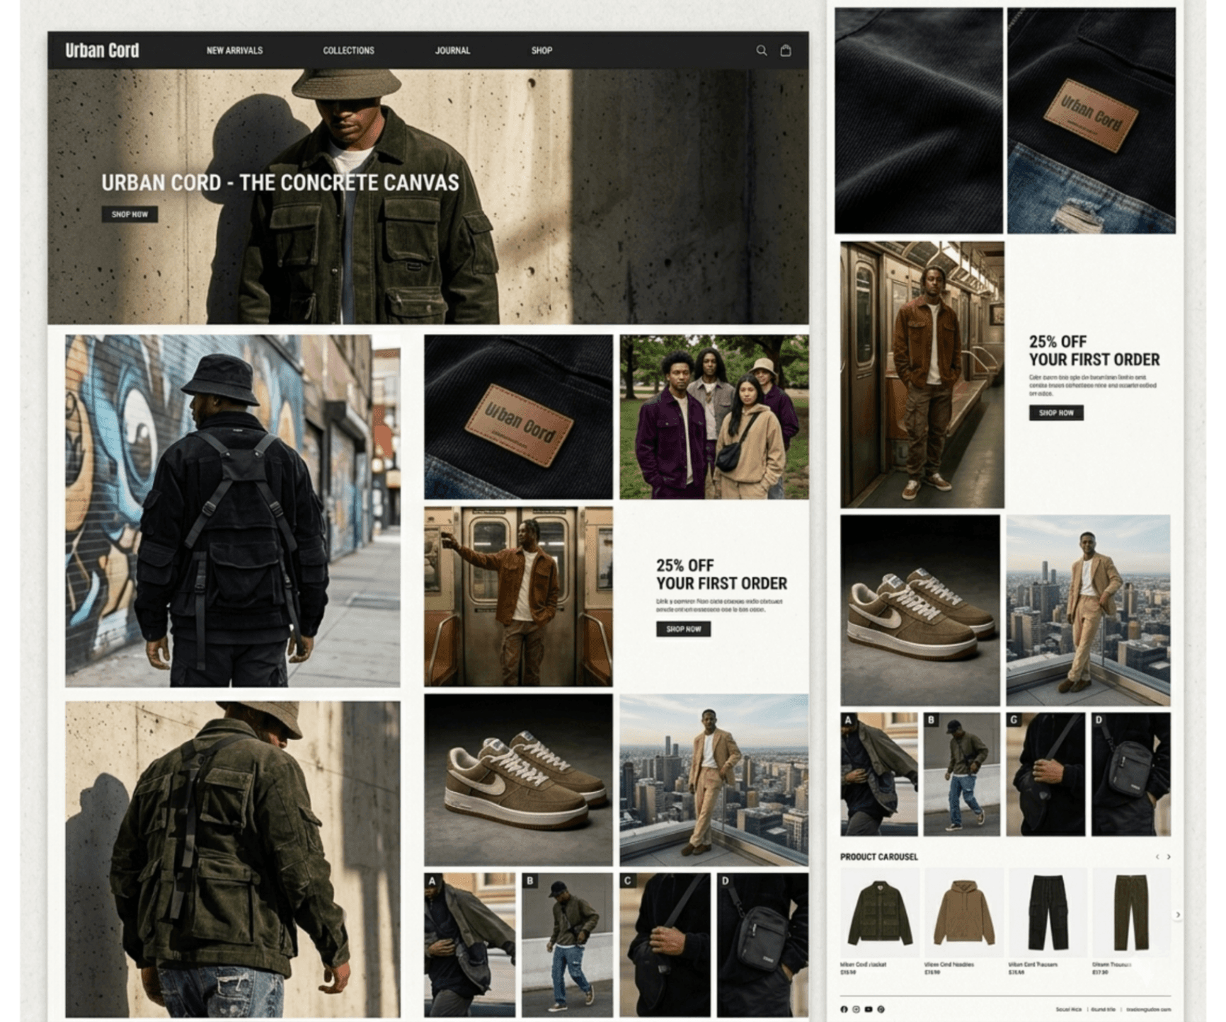Open the group photo in park
Image resolution: width=1226 pixels, height=1022 pixels.
[714, 418]
